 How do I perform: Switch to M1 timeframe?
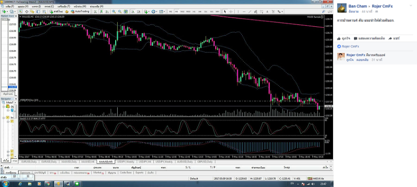click(x=170, y=12)
